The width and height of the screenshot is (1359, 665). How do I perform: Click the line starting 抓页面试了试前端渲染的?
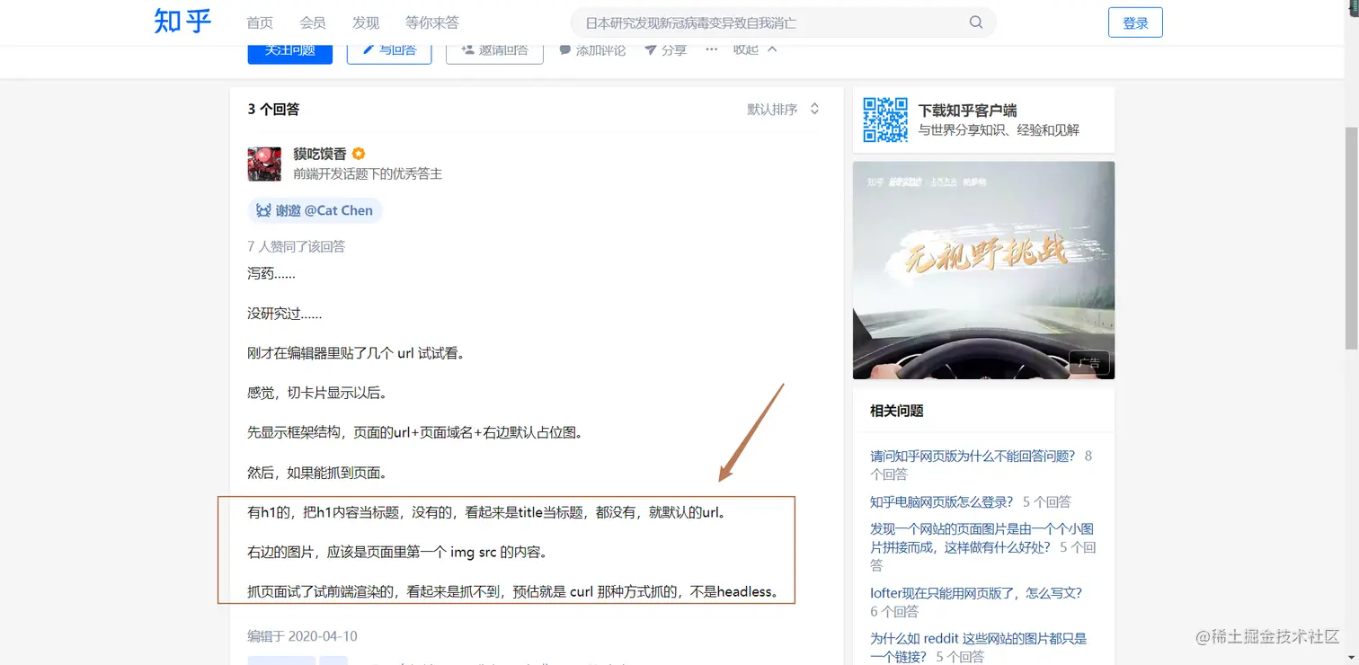513,592
